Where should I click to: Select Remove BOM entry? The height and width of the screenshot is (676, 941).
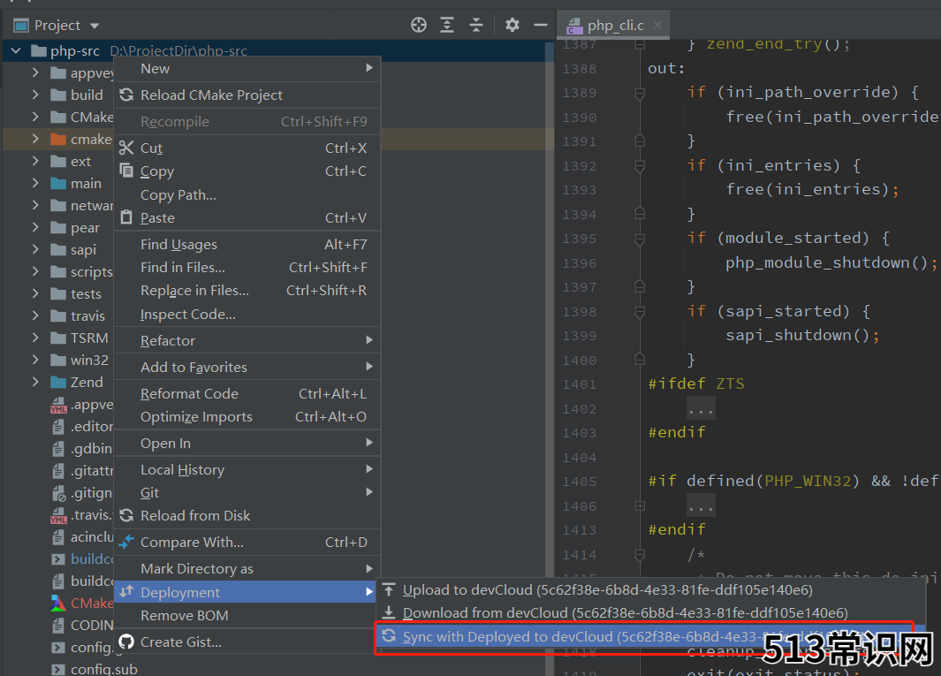(247, 615)
